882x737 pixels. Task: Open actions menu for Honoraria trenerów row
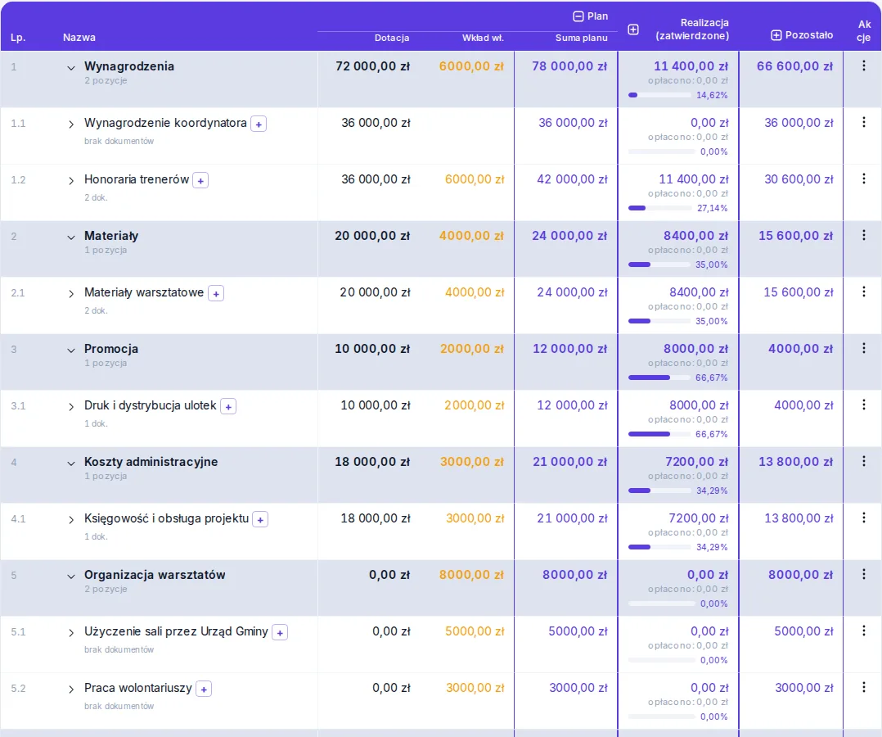[863, 179]
